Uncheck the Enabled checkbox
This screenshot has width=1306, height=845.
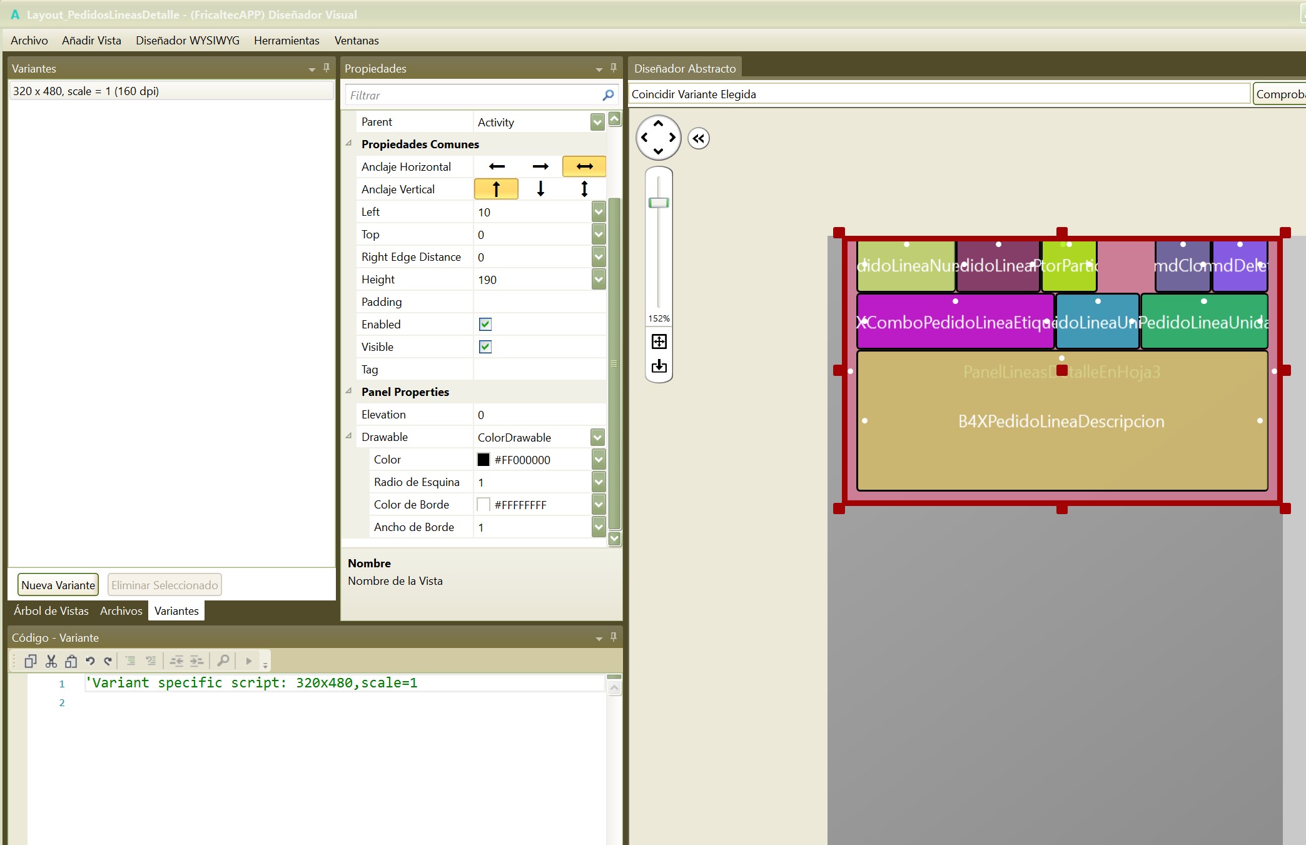[x=485, y=324]
